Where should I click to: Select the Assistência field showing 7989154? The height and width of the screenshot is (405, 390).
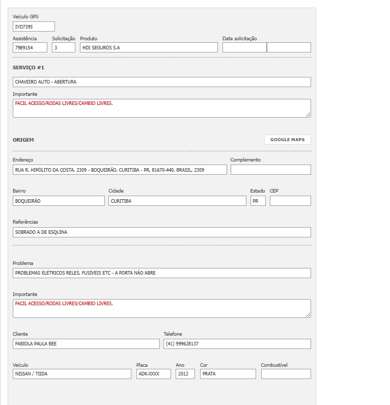tap(30, 47)
